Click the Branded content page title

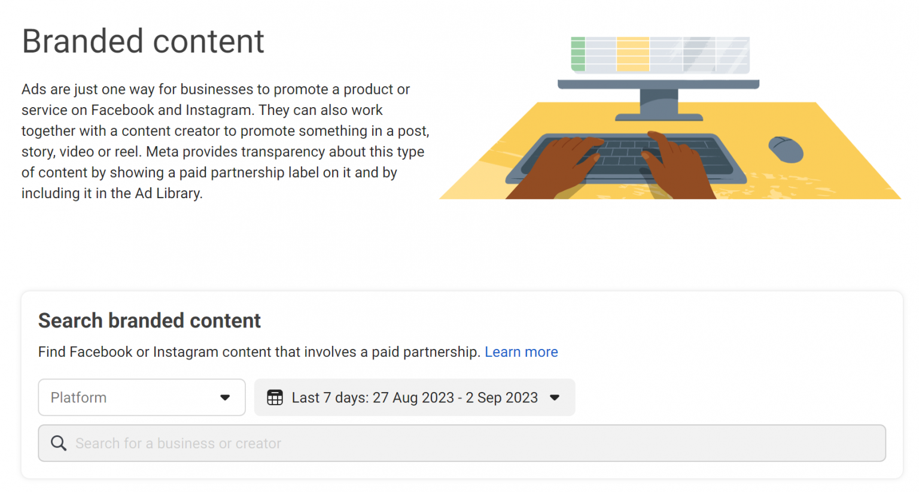(x=143, y=41)
